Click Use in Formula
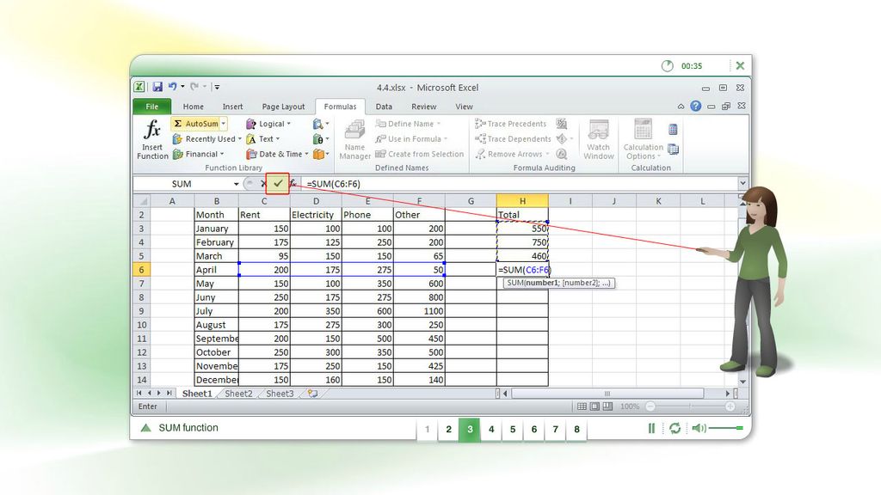881x495 pixels. tap(411, 138)
